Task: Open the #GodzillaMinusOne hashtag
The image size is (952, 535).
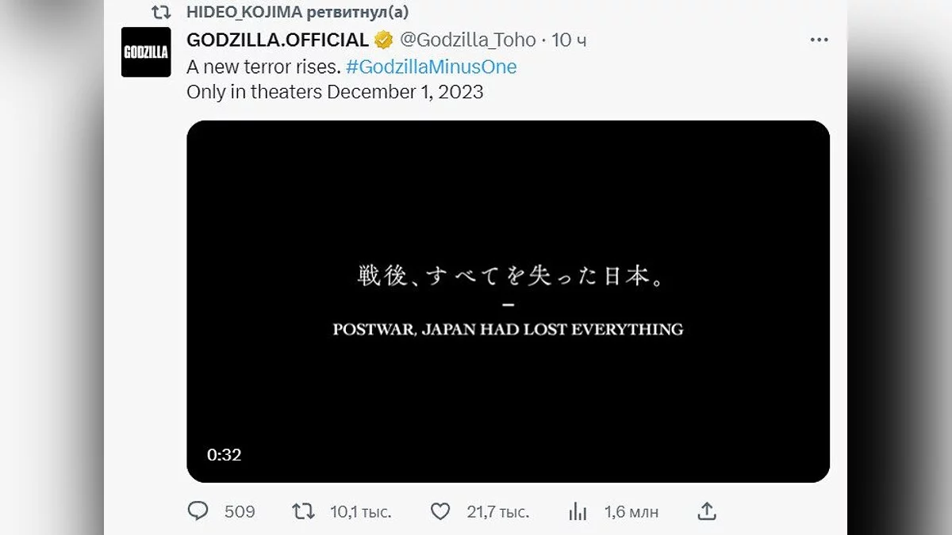Action: coord(431,67)
